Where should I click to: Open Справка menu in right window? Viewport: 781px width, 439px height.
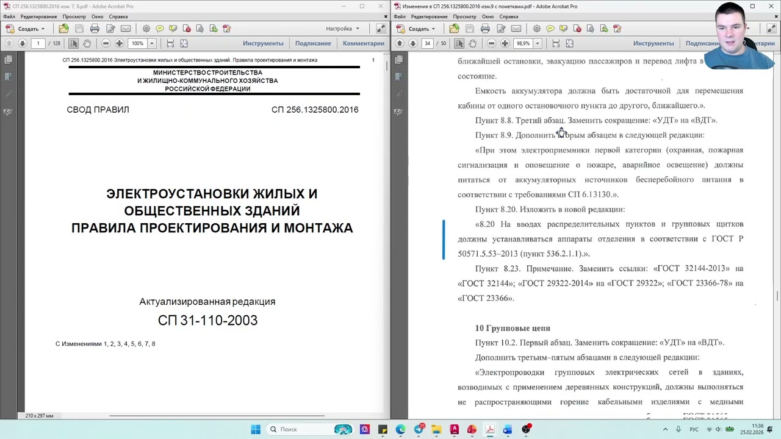(509, 16)
